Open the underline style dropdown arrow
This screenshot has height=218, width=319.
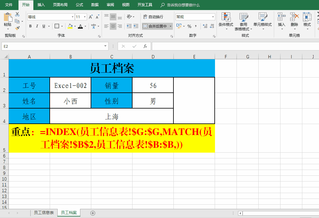[x=49, y=26]
